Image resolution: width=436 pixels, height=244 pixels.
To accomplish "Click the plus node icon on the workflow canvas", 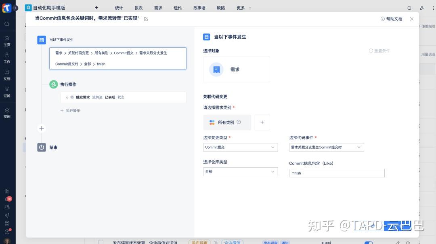I will [42, 128].
